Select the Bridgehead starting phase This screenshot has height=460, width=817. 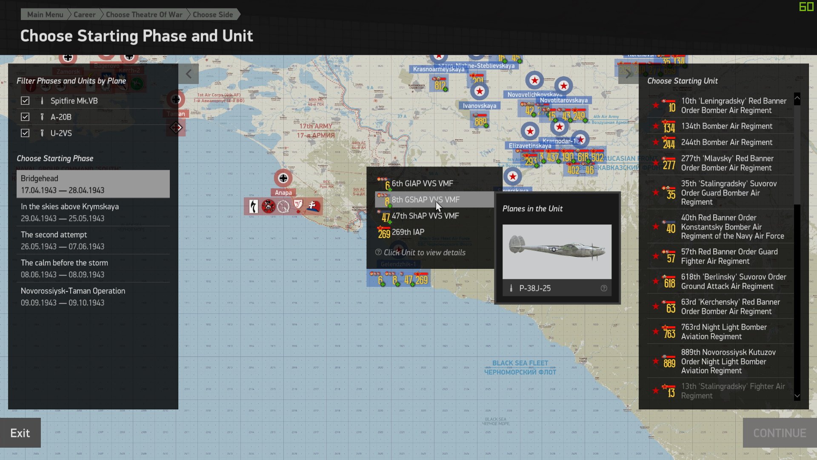coord(93,184)
